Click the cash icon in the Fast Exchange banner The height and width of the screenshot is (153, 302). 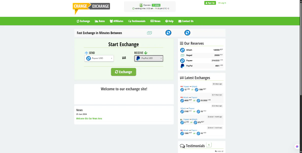coord(149,33)
